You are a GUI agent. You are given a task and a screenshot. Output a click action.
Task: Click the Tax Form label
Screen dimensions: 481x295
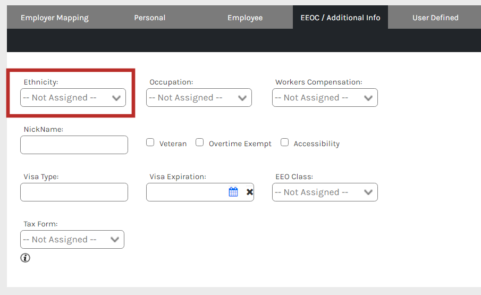[40, 224]
